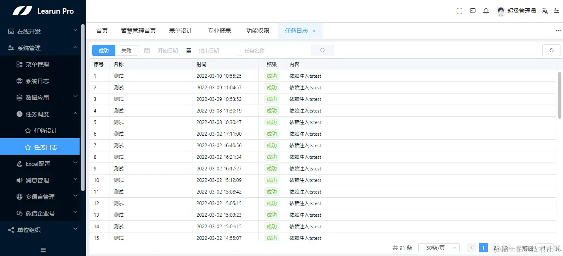This screenshot has height=256, width=563.
Task: Open the notification bell icon
Action: tap(486, 11)
